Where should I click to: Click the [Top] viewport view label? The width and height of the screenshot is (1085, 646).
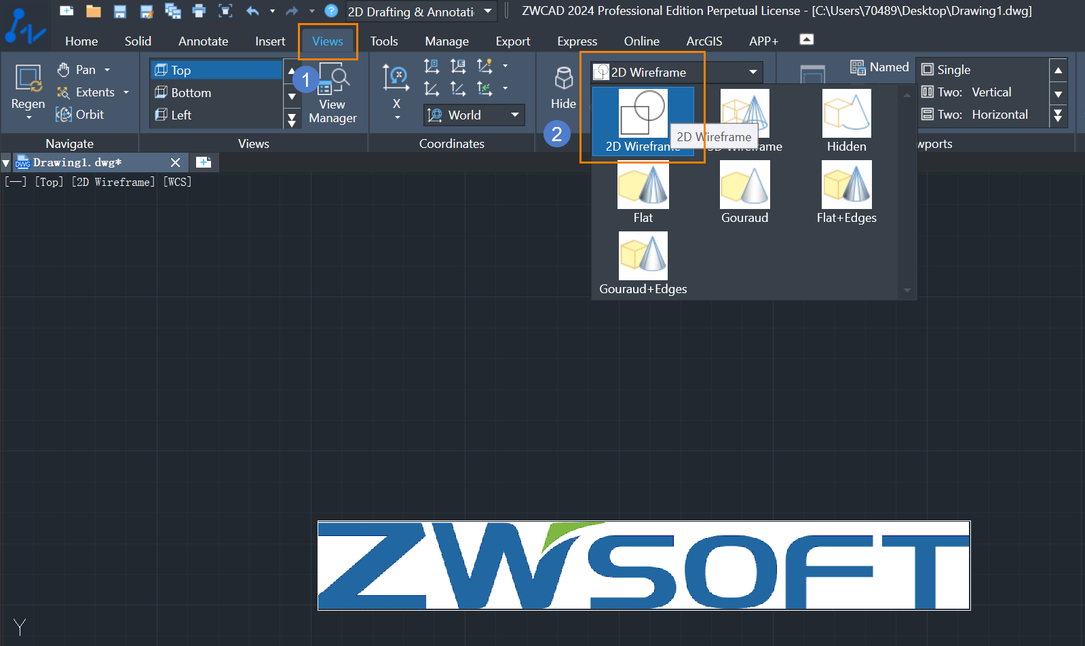[x=49, y=182]
